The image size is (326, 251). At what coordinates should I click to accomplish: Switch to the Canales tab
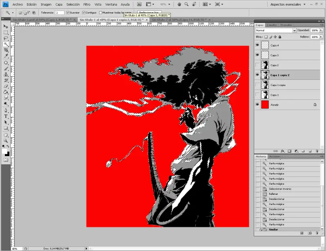(x=271, y=25)
